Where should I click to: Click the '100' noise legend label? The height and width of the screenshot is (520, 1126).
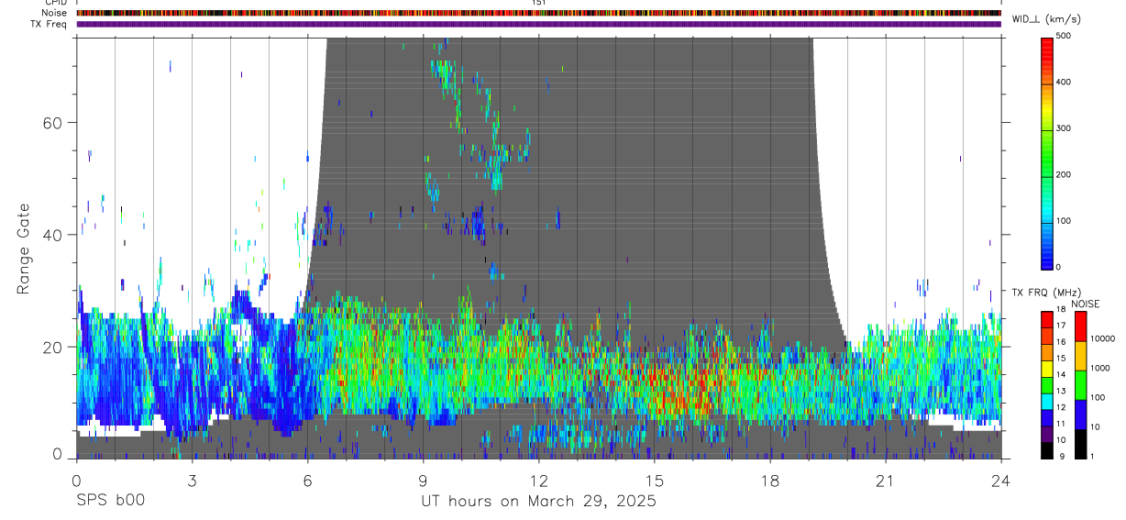click(1097, 397)
